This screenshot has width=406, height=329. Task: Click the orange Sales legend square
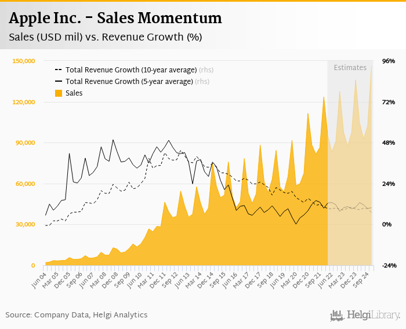(x=59, y=93)
